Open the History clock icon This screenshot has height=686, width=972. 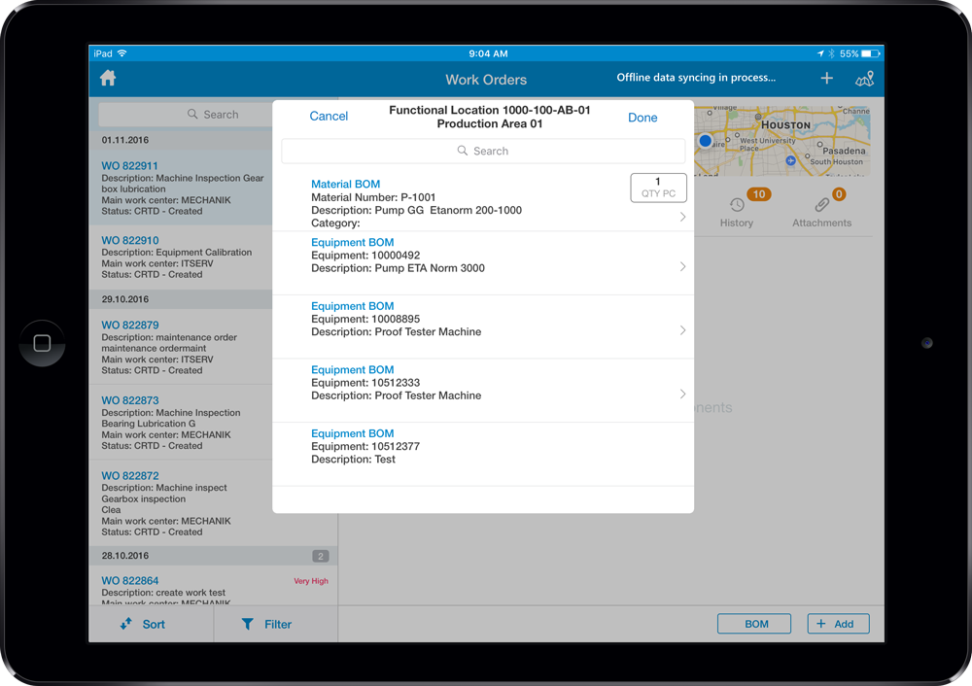coord(737,205)
